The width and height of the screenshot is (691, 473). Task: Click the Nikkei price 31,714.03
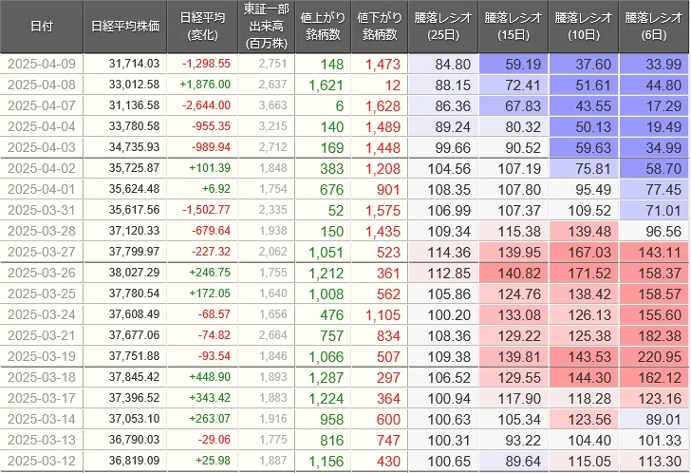tap(134, 64)
